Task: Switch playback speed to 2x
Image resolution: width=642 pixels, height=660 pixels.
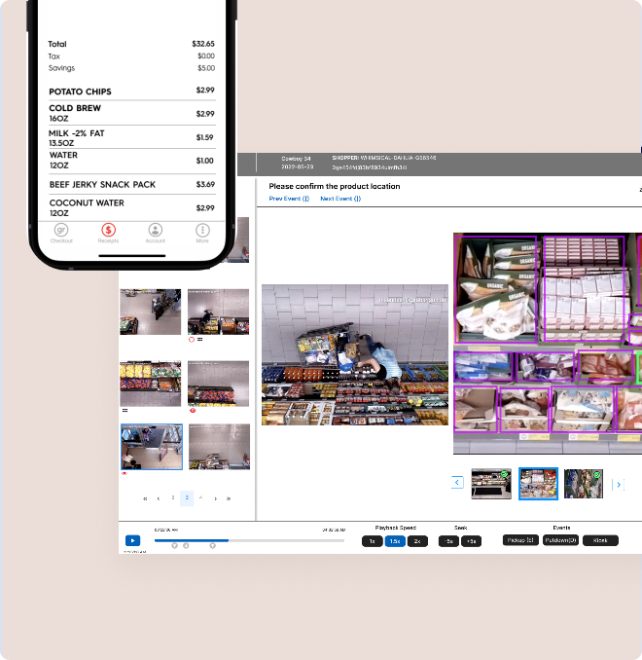Action: (x=417, y=540)
